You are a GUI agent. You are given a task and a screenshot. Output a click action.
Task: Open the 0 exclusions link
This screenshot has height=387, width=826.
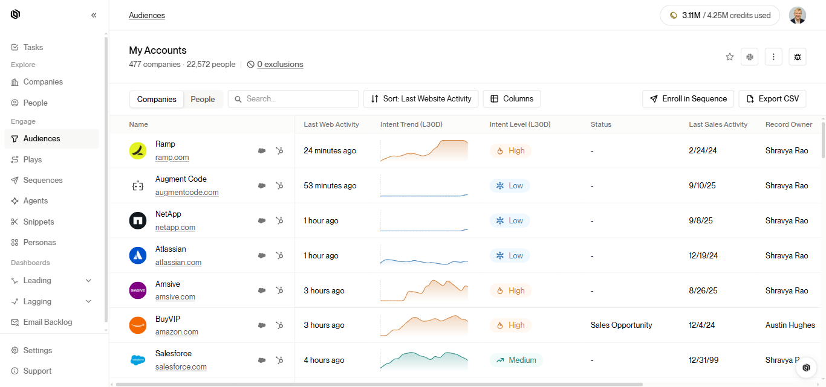tap(280, 64)
